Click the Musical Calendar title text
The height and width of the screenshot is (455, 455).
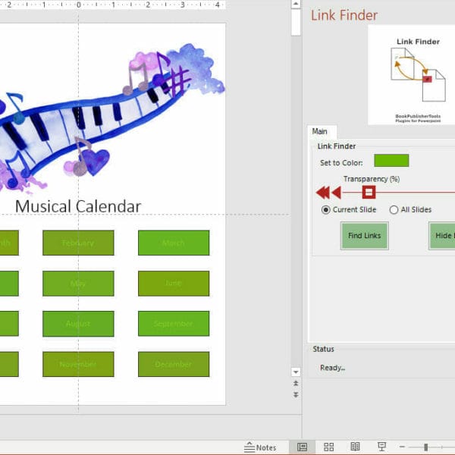pos(78,206)
